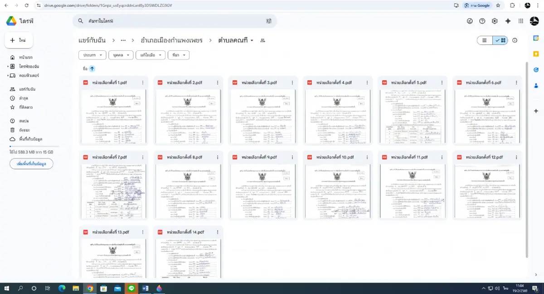544x294 pixels.
Task: Open LINE from the taskbar
Action: click(132, 288)
